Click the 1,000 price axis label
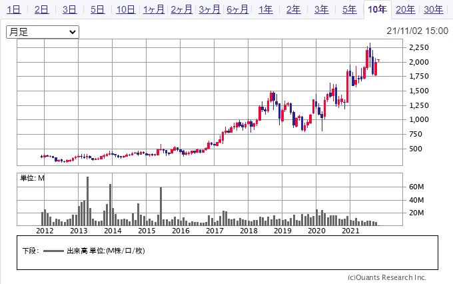 pos(419,119)
